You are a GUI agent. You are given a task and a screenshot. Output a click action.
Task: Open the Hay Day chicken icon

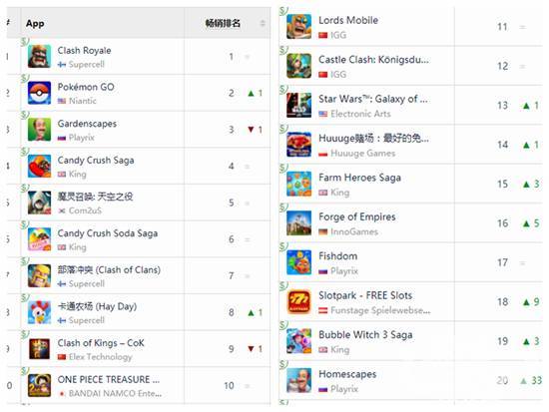coord(39,312)
